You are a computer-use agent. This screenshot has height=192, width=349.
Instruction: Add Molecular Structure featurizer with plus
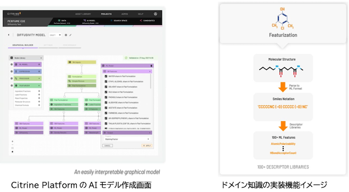coord(39,102)
